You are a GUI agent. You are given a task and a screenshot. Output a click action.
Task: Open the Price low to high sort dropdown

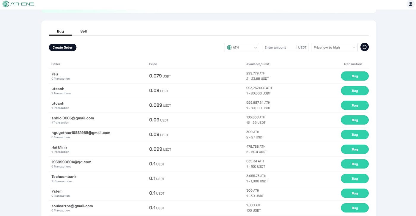(334, 48)
